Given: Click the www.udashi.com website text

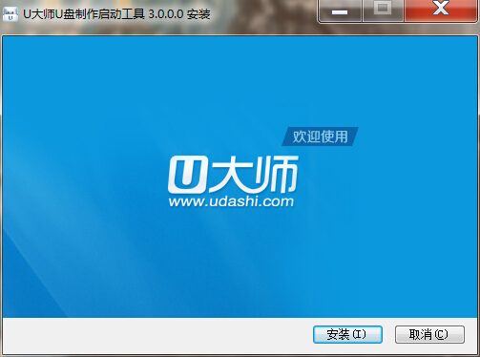Looking at the screenshot, I should click(231, 201).
